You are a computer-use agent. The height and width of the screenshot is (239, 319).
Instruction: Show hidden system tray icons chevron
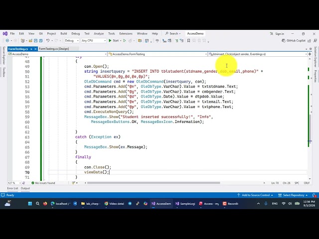pyautogui.click(x=258, y=204)
